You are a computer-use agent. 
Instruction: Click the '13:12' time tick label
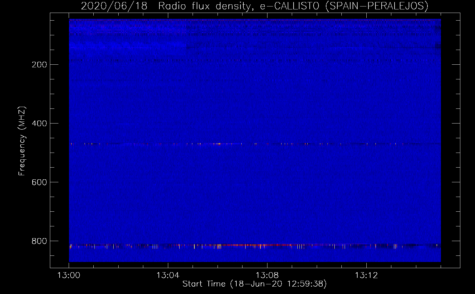pos(366,275)
